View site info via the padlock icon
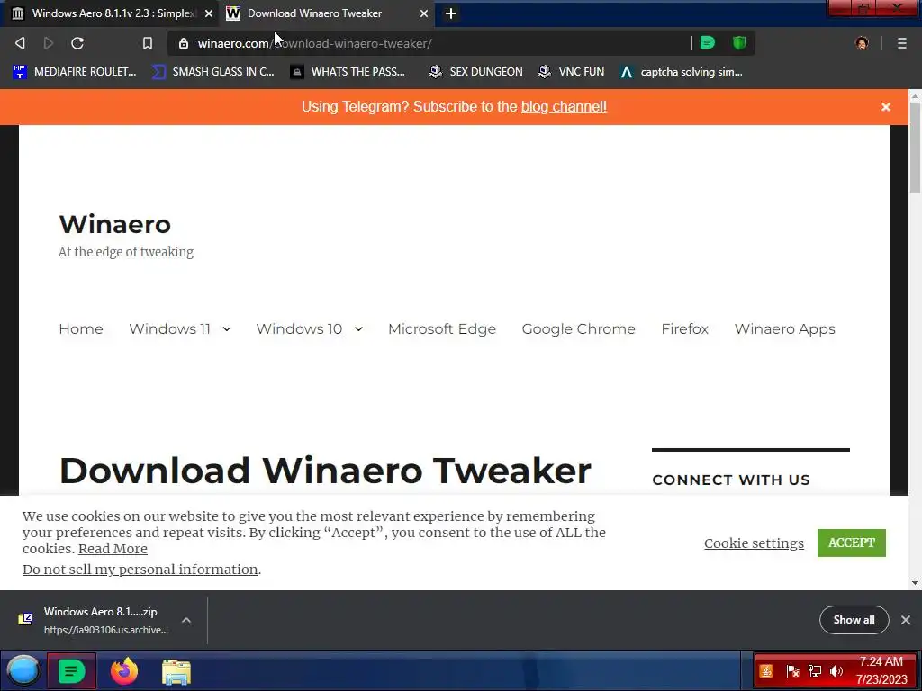Image resolution: width=922 pixels, height=691 pixels. click(x=183, y=43)
